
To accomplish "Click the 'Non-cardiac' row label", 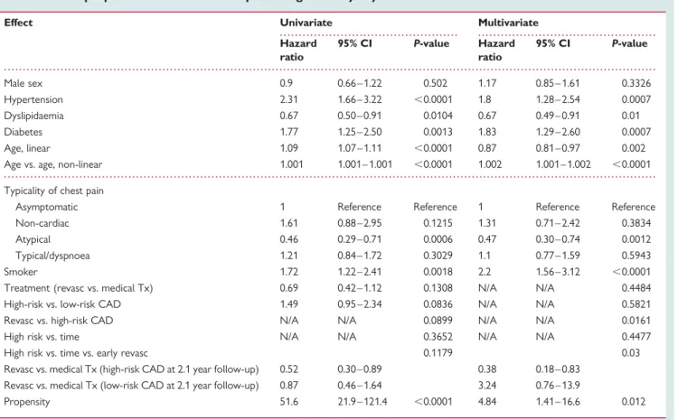I will click(x=42, y=223).
